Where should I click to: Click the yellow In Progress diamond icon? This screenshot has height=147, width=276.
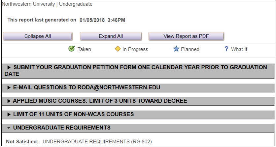coord(118,49)
